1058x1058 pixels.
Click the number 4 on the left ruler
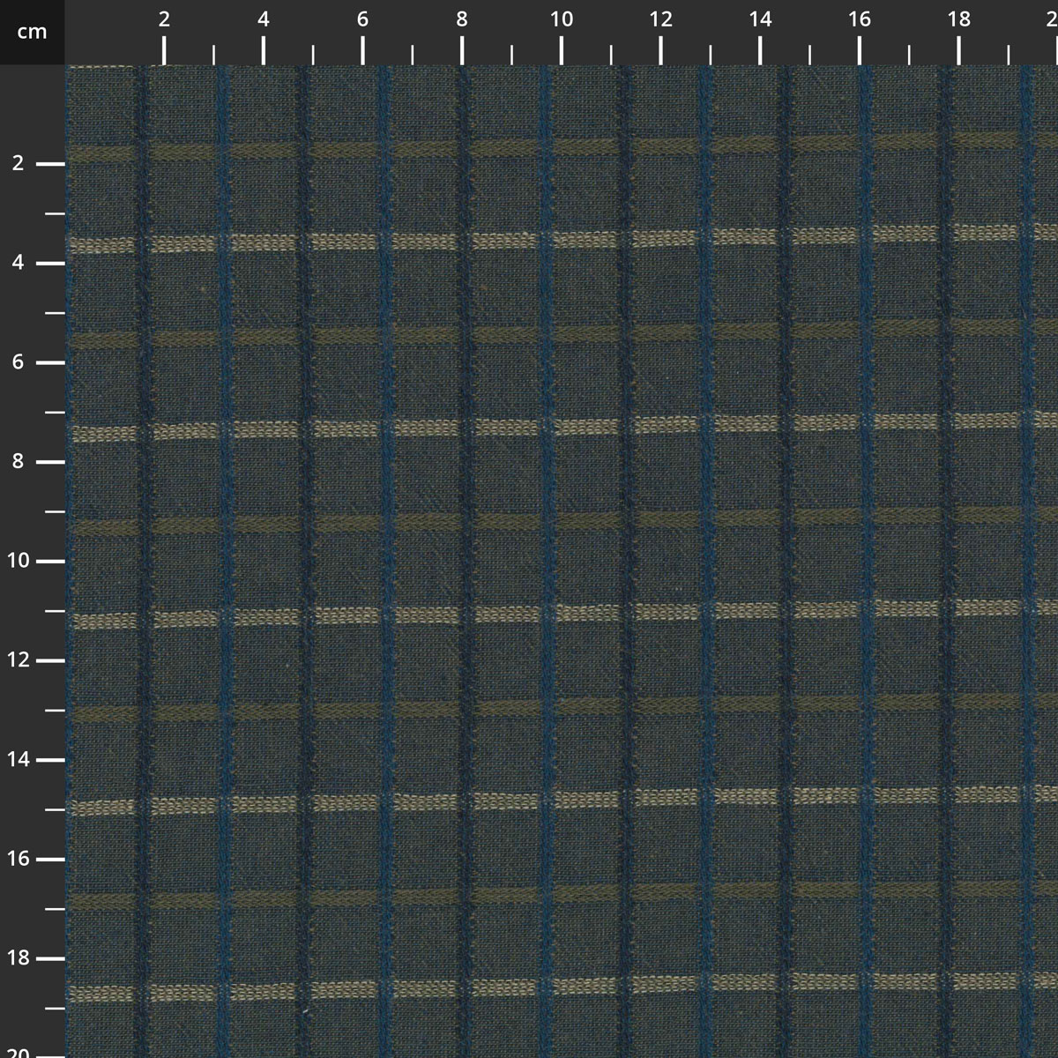18,262
